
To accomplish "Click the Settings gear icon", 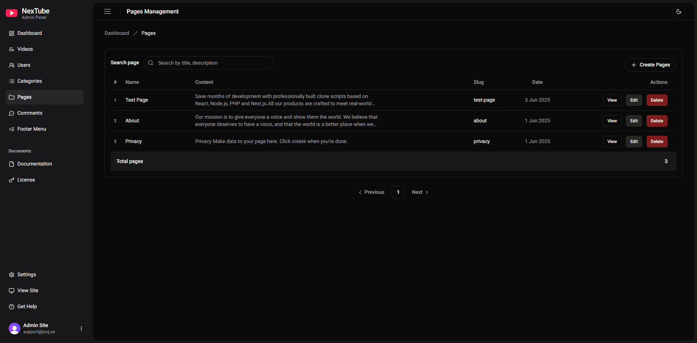I will 12,275.
